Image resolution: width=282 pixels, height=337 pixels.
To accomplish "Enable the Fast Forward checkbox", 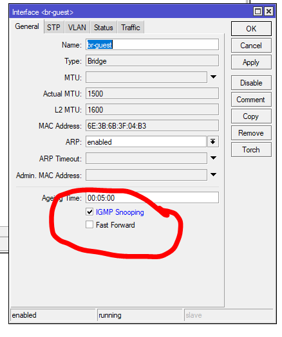I will [89, 224].
